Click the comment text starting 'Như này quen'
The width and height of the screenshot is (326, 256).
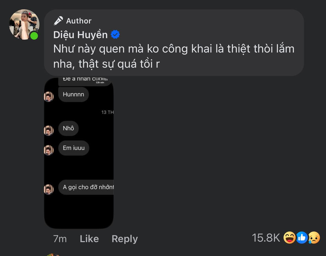click(x=174, y=56)
